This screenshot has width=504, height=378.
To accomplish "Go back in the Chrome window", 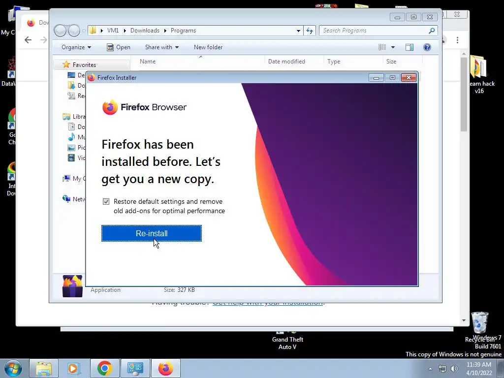I will (x=28, y=40).
